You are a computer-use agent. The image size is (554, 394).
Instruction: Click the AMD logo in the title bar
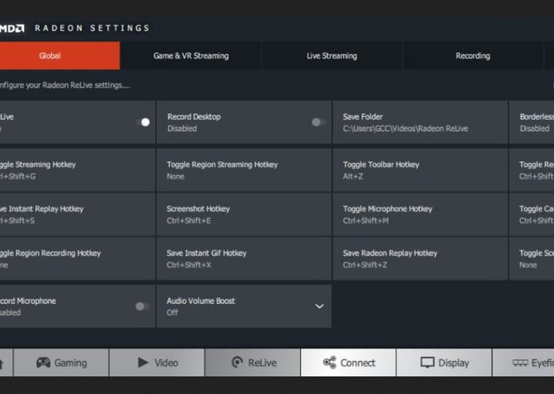pos(12,28)
